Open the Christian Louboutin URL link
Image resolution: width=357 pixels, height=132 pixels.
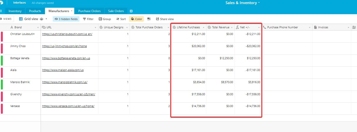(67, 34)
